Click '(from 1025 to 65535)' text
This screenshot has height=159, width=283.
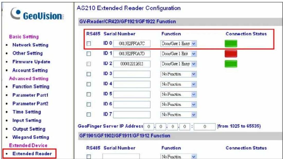pyautogui.click(x=239, y=126)
